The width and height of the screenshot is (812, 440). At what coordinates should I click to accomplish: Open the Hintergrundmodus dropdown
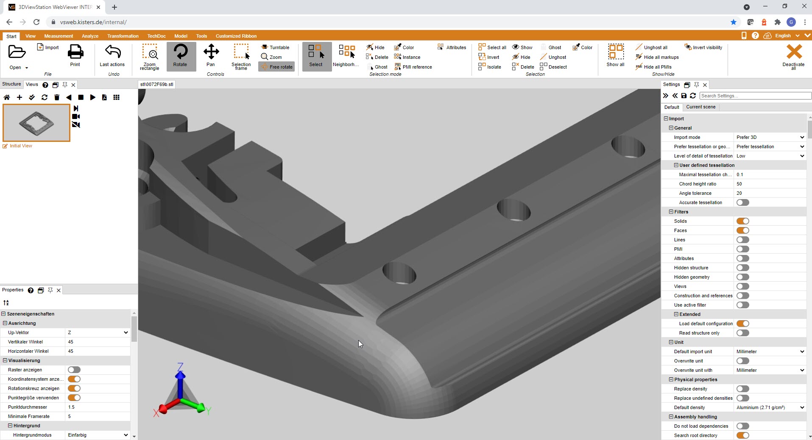click(x=98, y=435)
